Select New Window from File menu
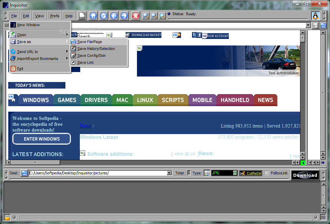 40,25
